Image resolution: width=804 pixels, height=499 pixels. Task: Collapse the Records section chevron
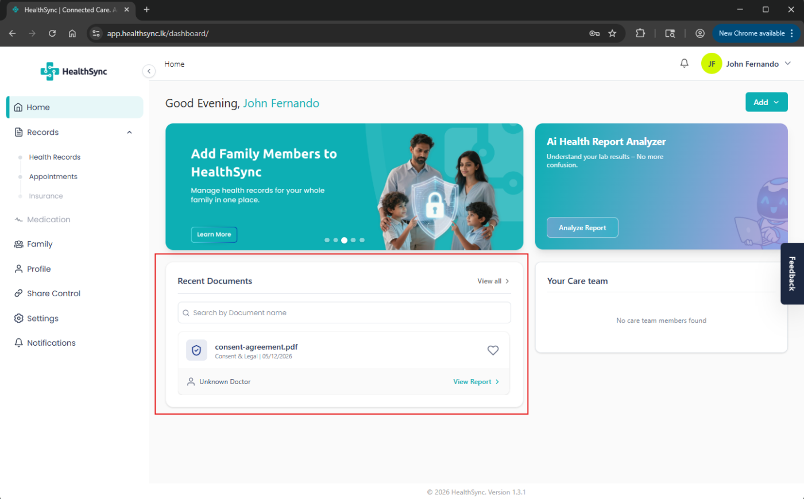coord(129,132)
